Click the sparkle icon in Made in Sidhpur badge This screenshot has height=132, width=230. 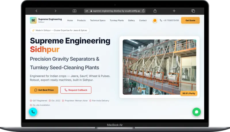pos(33,30)
